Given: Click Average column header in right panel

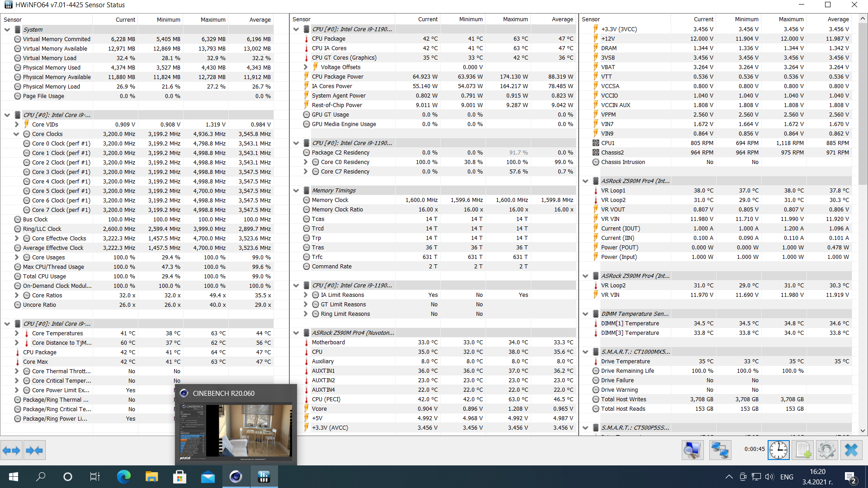Looking at the screenshot, I should (830, 19).
